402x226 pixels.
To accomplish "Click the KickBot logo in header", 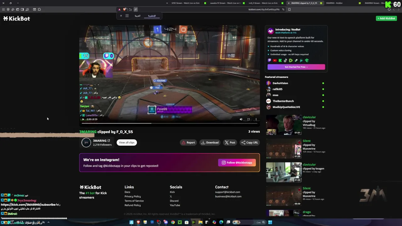I will (x=17, y=19).
